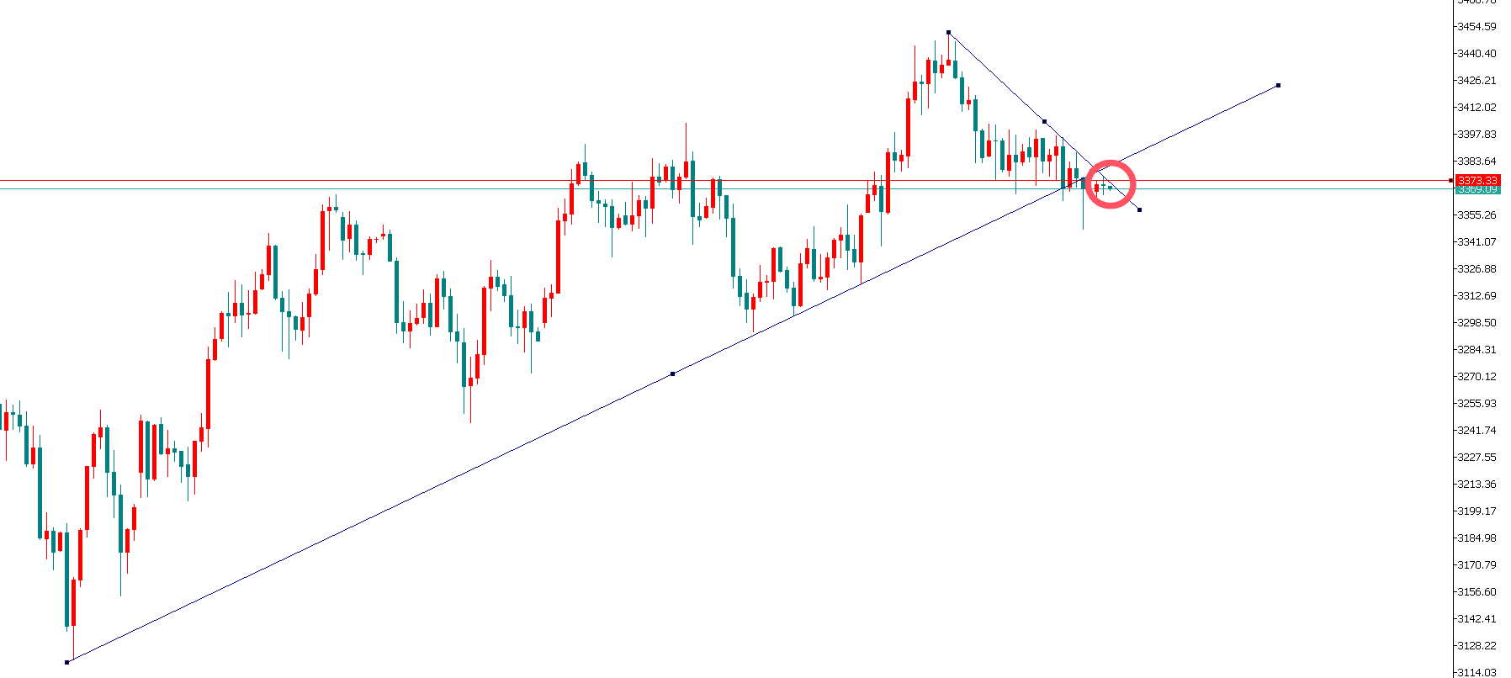This screenshot has width=1511, height=678.
Task: Click the rising trendline's bottom-left start anchor
Action: point(67,662)
